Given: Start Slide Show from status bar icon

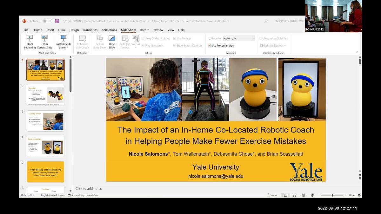Looking at the screenshot, I should tap(312, 195).
